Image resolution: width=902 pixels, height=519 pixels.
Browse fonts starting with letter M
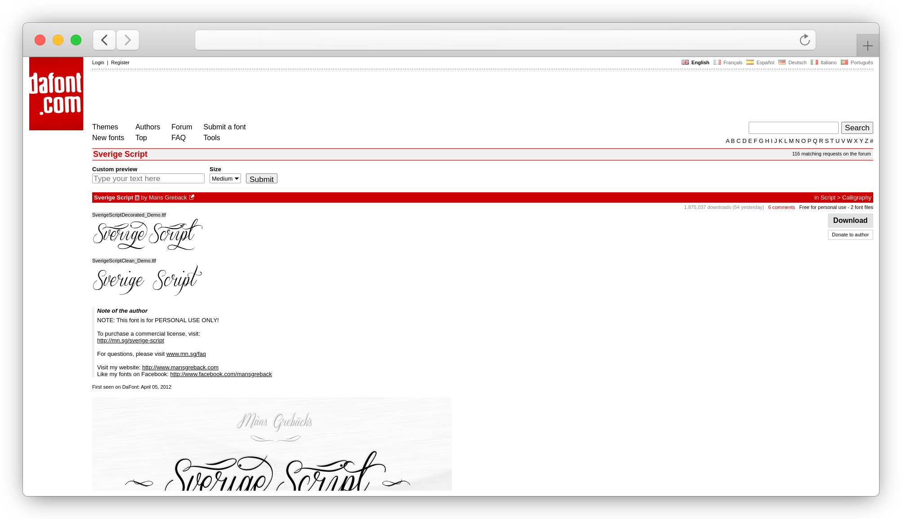pos(791,141)
